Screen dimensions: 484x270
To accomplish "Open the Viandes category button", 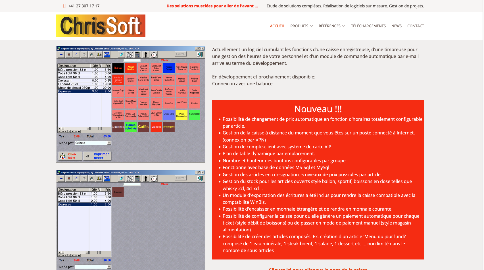I will pyautogui.click(x=156, y=127).
